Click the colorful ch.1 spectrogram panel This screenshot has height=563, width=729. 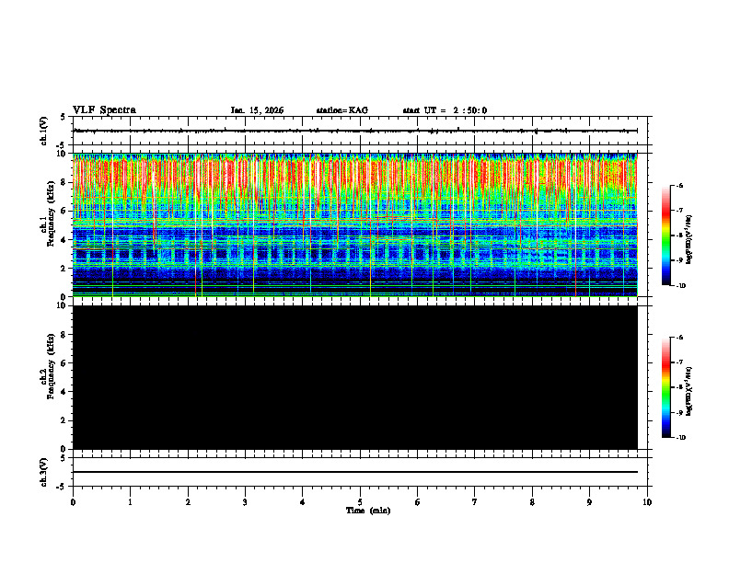tap(355, 224)
